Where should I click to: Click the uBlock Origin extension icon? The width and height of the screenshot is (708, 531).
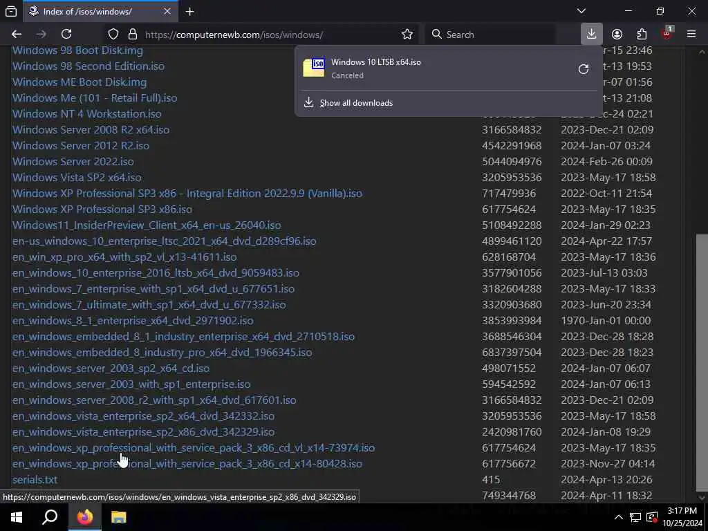[x=667, y=34]
